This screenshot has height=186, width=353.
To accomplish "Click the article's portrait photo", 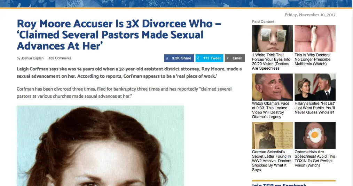I will (x=100, y=146).
